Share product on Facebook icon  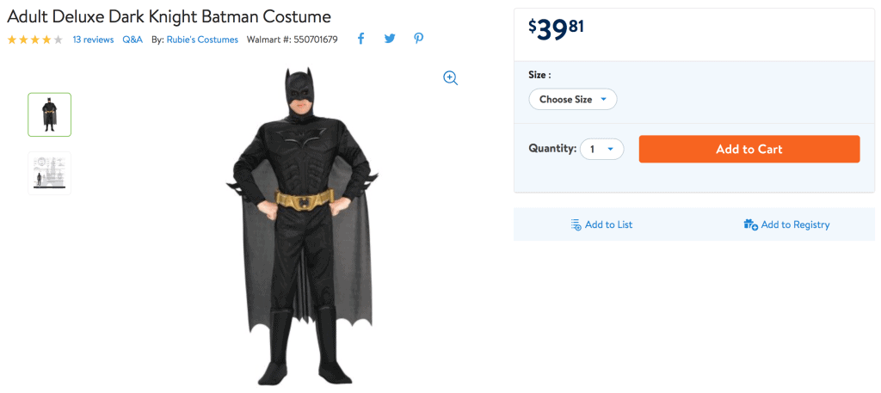(360, 39)
